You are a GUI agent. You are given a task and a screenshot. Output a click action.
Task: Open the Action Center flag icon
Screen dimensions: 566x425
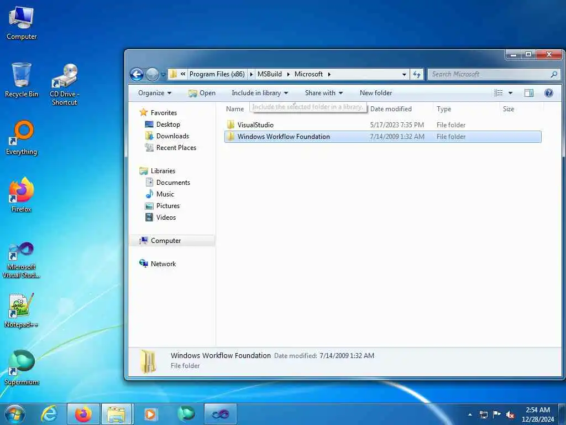tap(497, 414)
